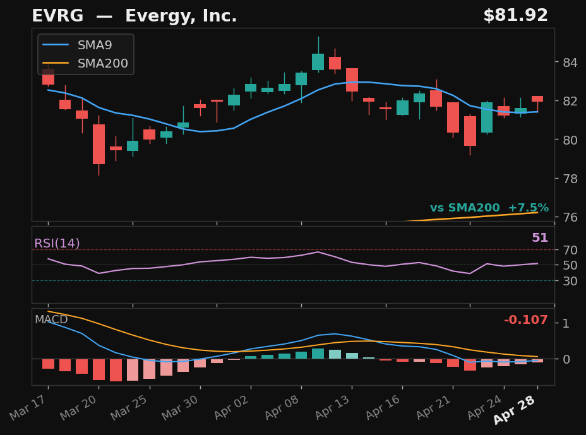This screenshot has height=435, width=586.
Task: Click the tallest green candle near Apr 08
Action: (318, 61)
